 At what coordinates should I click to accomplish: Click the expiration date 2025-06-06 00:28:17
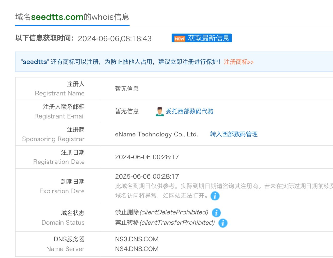[x=147, y=176]
